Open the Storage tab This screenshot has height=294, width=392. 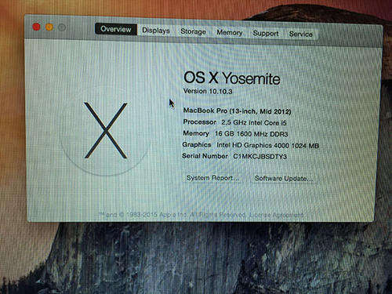coord(193,31)
